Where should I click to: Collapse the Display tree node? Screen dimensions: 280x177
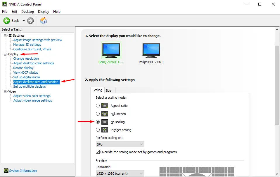[5, 54]
